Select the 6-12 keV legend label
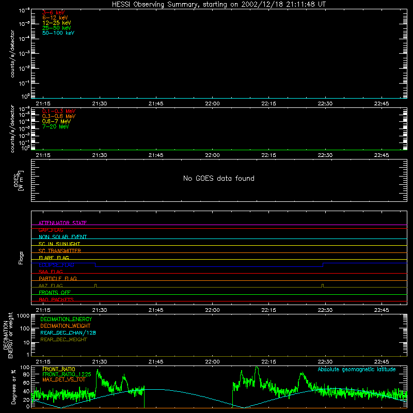 coord(55,18)
